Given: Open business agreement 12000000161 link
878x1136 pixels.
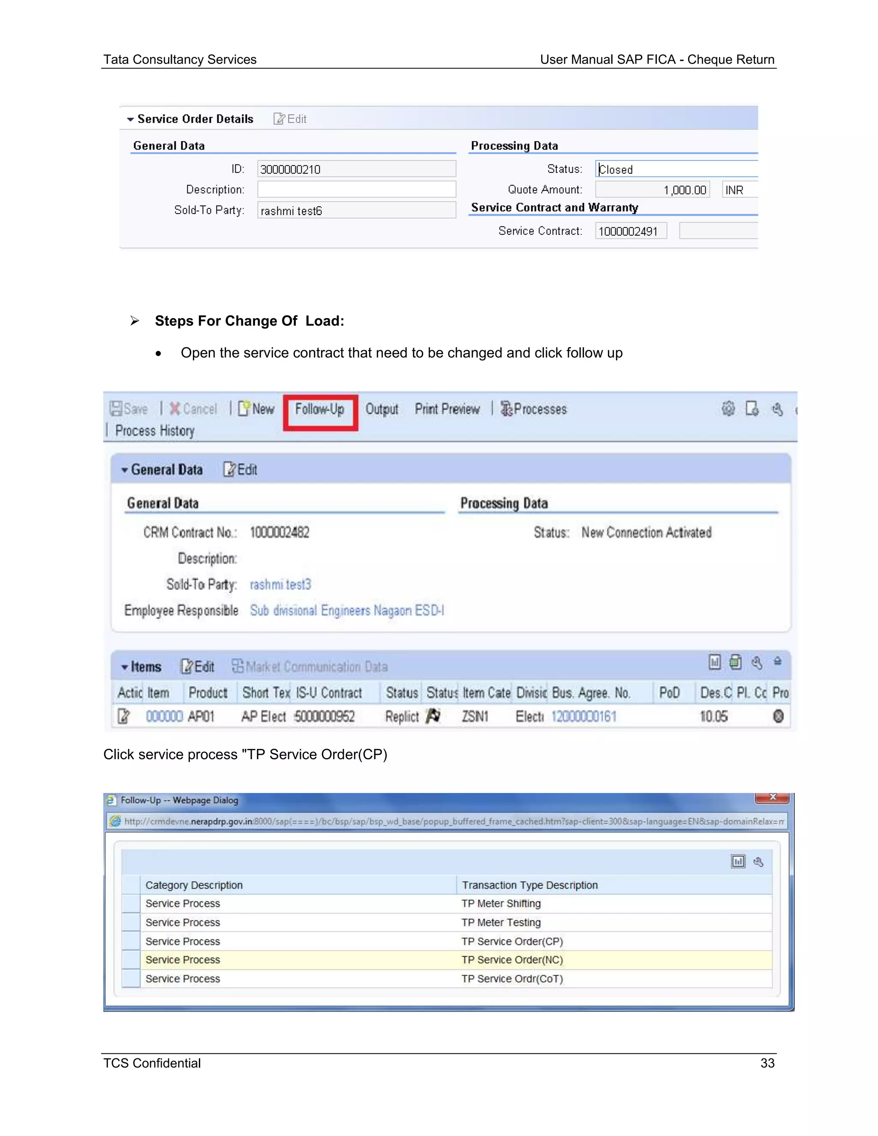Looking at the screenshot, I should (x=583, y=717).
